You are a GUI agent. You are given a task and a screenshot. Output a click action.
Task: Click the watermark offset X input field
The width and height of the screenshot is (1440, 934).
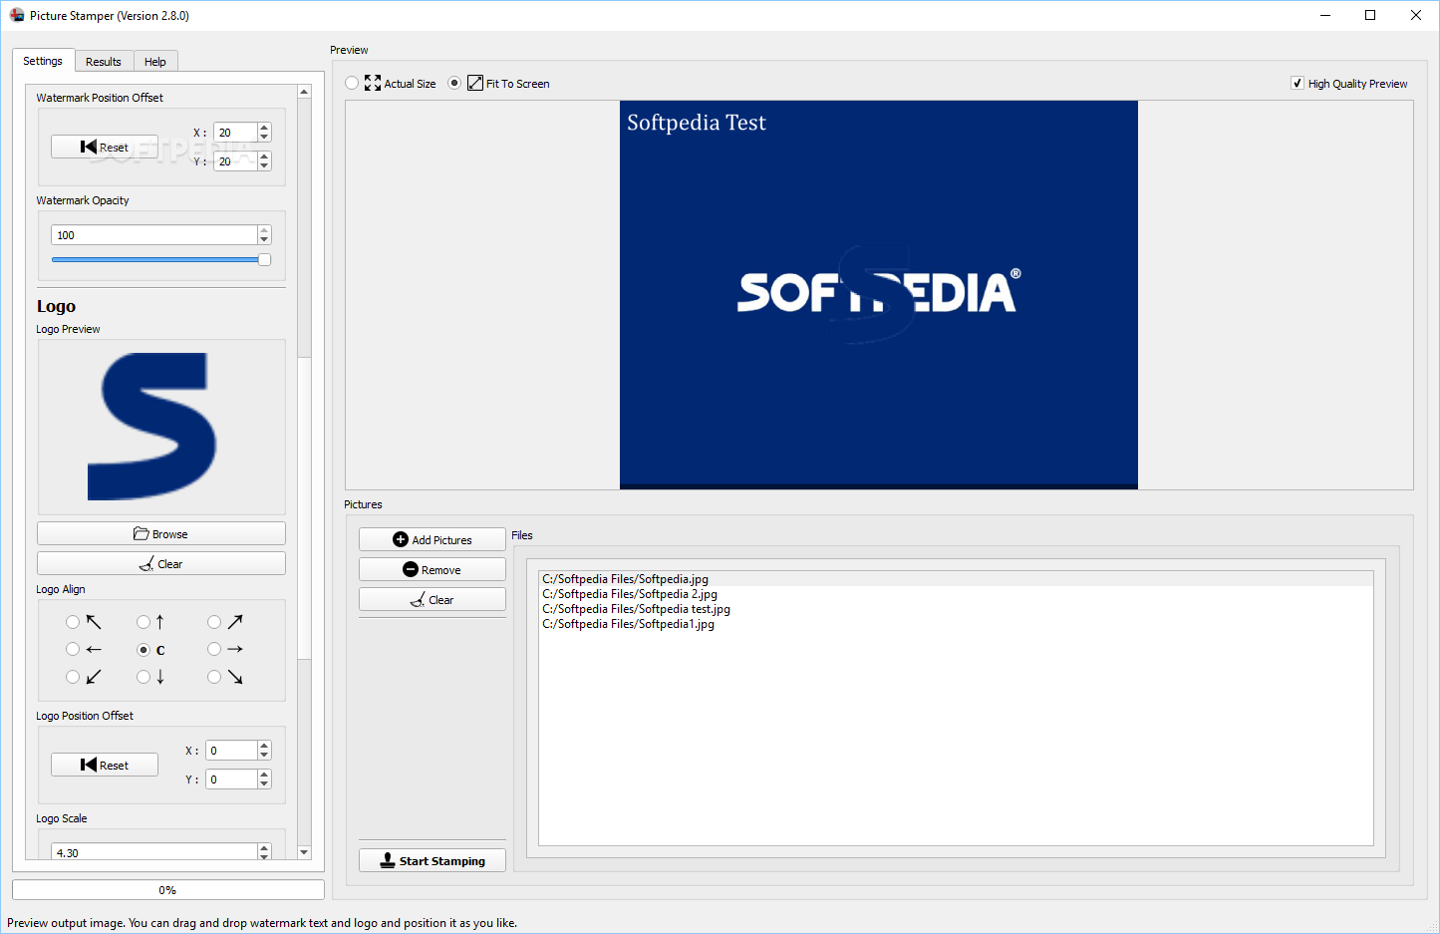tap(235, 133)
